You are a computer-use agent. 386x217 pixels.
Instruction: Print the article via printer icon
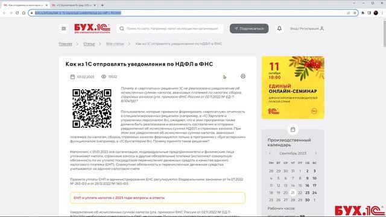pos(242,76)
